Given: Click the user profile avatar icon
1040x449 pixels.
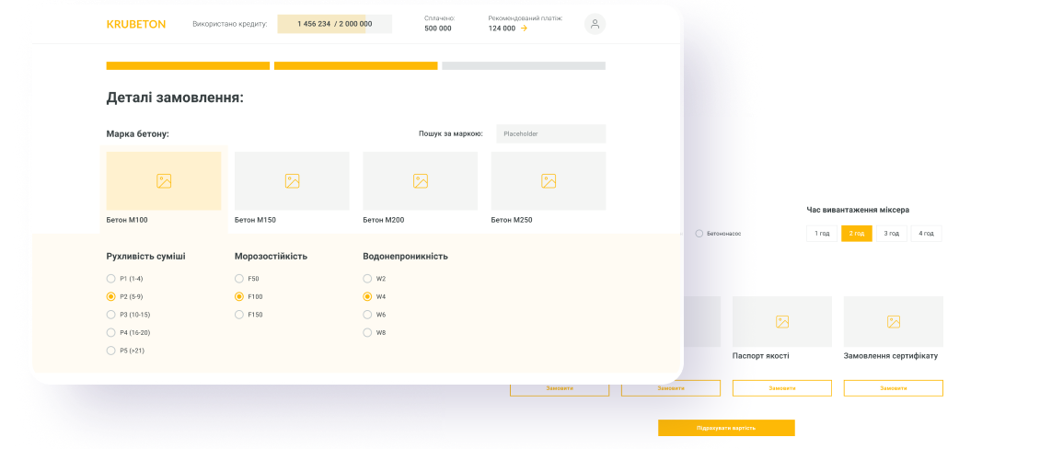Looking at the screenshot, I should click(x=595, y=25).
